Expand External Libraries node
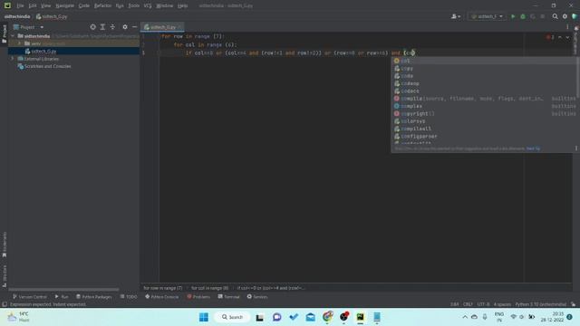Image resolution: width=580 pixels, height=326 pixels. pyautogui.click(x=12, y=58)
